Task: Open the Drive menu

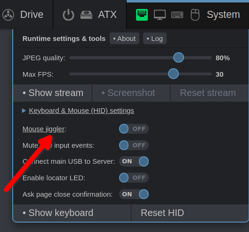Action: [x=32, y=15]
